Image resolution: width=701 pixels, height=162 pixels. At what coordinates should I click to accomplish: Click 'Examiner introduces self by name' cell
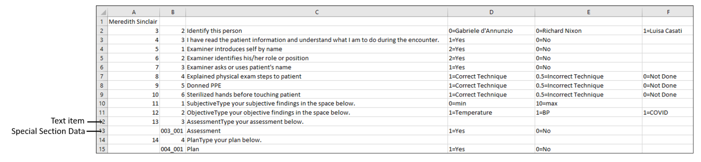pyautogui.click(x=317, y=49)
